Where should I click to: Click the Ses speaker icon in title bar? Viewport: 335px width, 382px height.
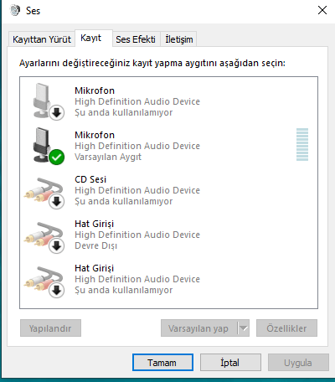pos(15,10)
